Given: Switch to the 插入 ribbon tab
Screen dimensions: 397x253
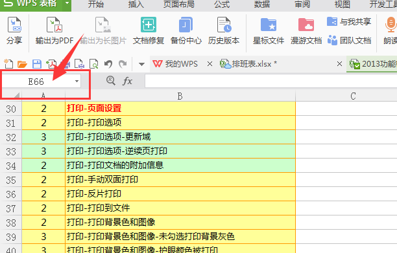Looking at the screenshot, I should [x=136, y=5].
